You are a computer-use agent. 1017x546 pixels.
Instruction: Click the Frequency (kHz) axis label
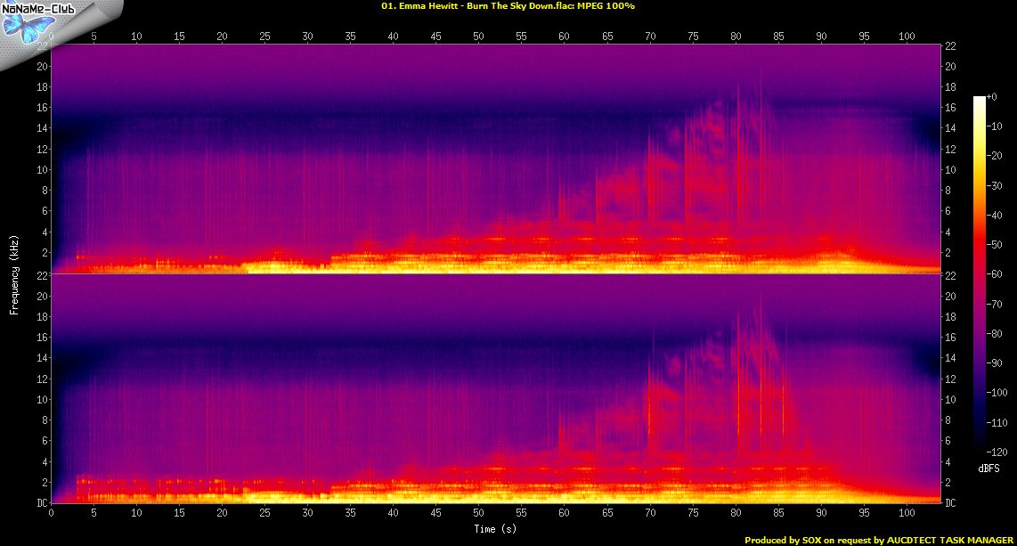14,274
